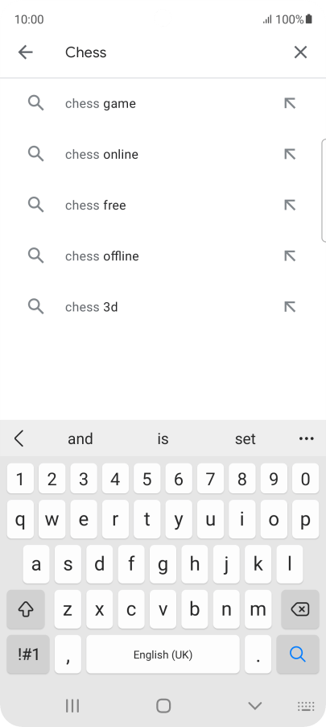
Task: Clear search text with the X icon
Action: [x=300, y=52]
